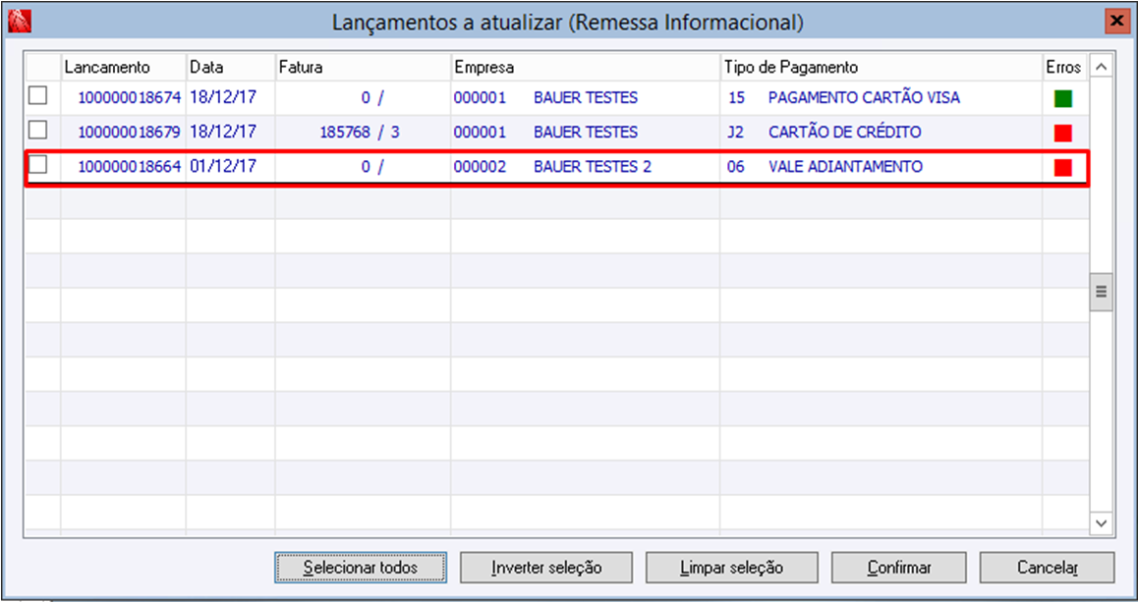Cancel the dialog with the Cancelar button

tap(1048, 568)
